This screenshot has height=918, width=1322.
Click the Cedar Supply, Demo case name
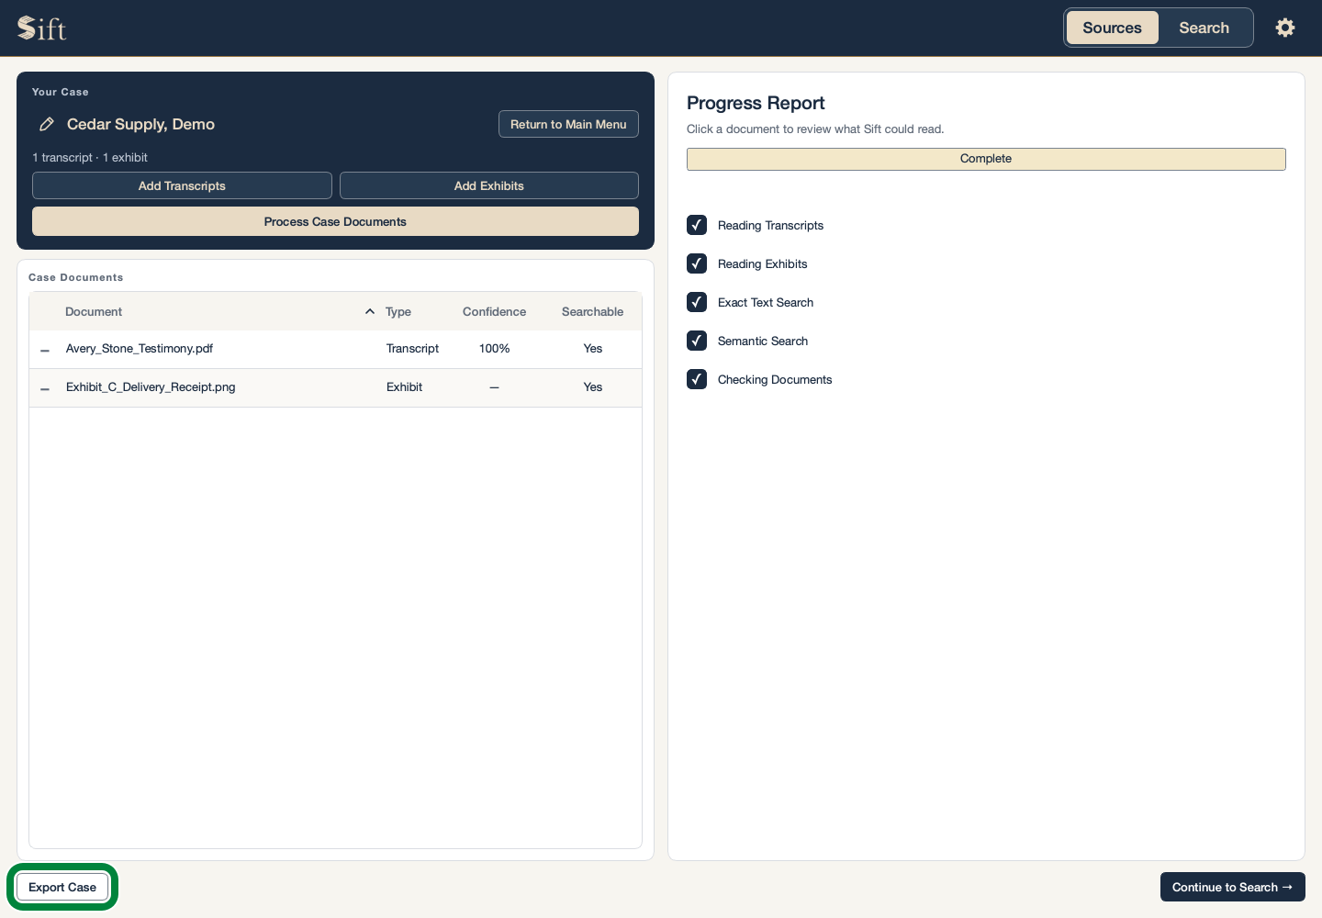pyautogui.click(x=140, y=124)
